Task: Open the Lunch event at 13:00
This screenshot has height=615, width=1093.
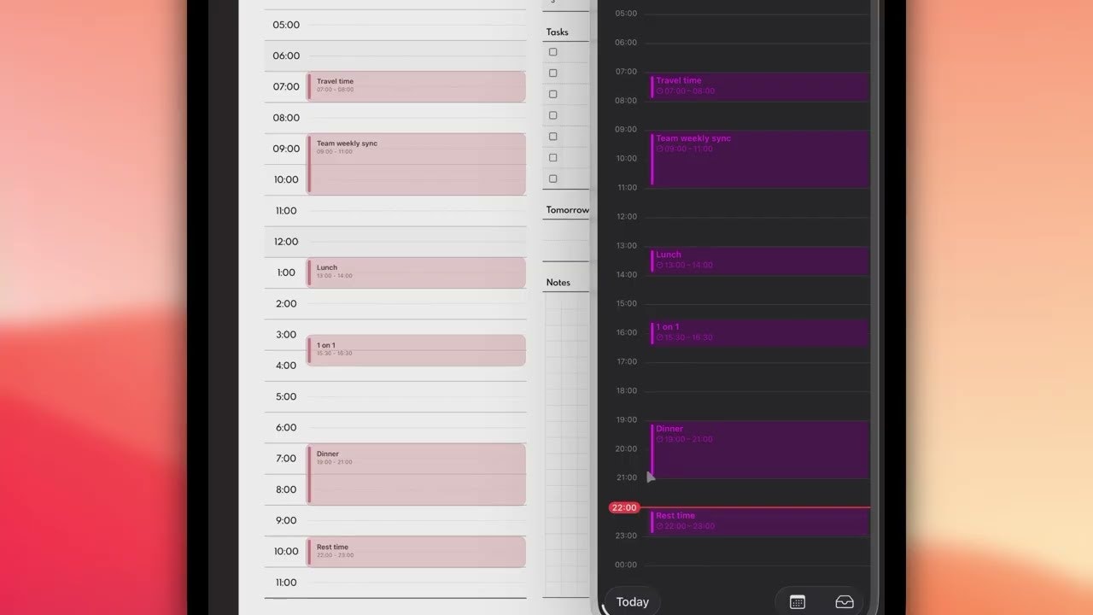Action: tap(758, 261)
